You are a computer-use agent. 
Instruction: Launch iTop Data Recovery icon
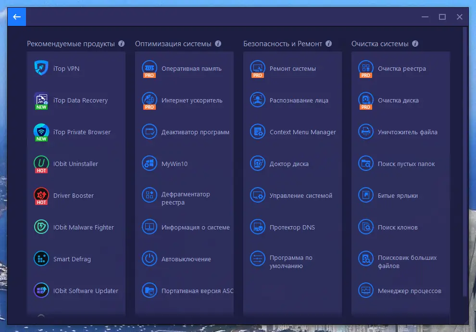41,101
